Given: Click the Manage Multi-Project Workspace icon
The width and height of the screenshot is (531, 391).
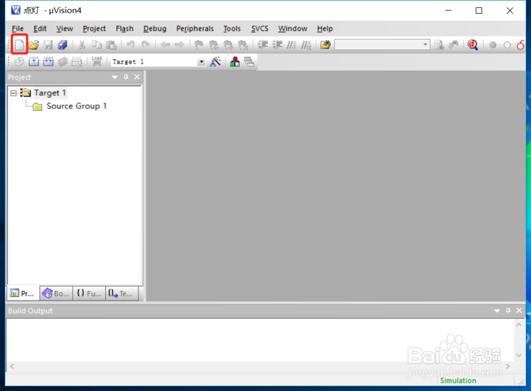Looking at the screenshot, I should click(x=249, y=62).
